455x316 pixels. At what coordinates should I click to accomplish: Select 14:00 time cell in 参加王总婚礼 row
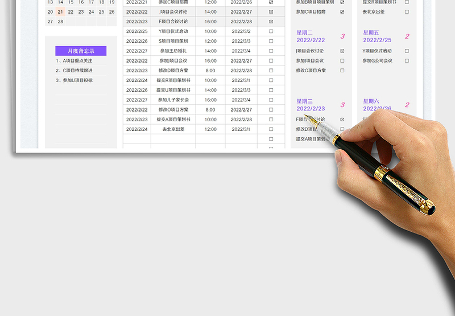pyautogui.click(x=210, y=51)
